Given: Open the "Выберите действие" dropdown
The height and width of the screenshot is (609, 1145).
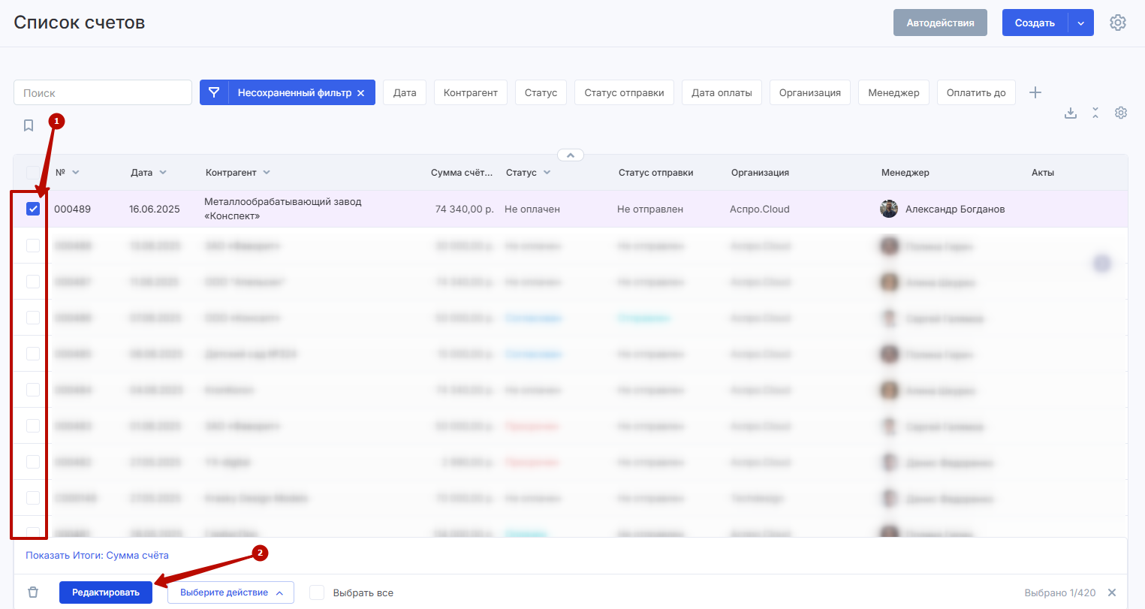Looking at the screenshot, I should [231, 592].
